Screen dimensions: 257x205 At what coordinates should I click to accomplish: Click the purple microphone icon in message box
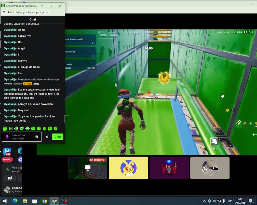click(7, 137)
